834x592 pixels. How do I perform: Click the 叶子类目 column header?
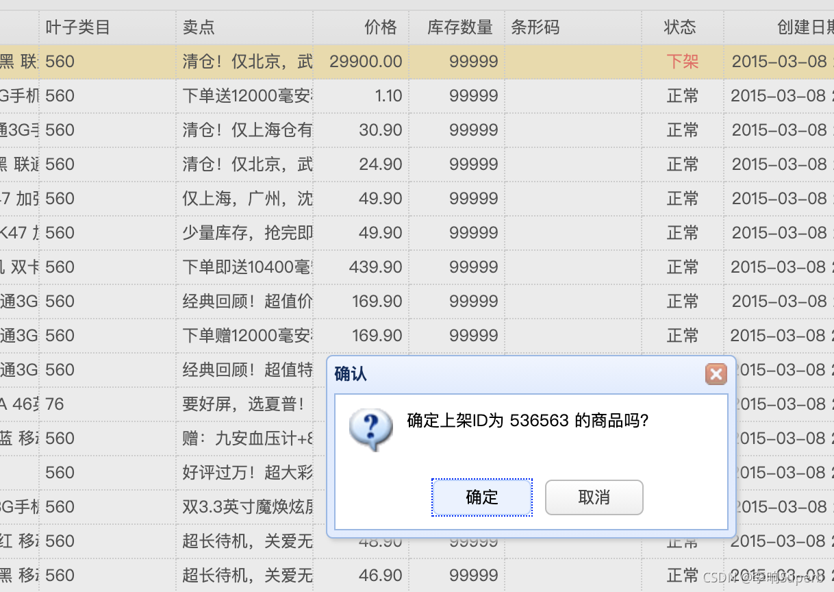[x=75, y=27]
